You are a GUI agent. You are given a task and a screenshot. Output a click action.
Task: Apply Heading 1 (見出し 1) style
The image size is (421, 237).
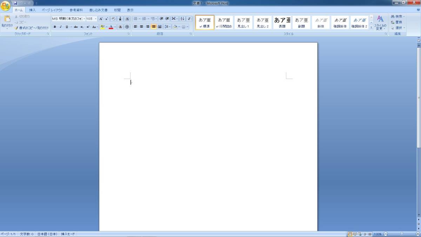pyautogui.click(x=243, y=22)
